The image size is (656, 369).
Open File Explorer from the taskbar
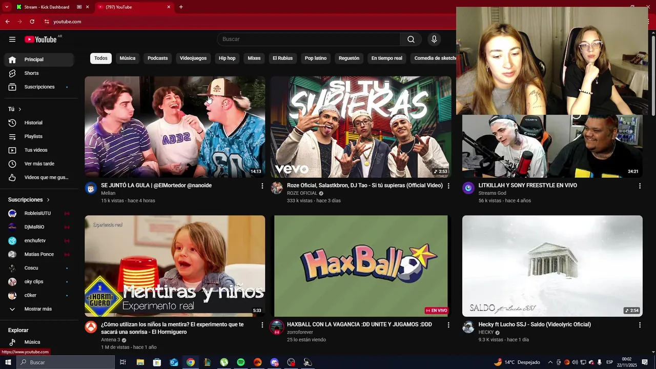(x=140, y=362)
